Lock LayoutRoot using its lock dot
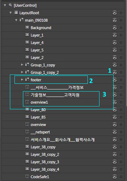 click(x=121, y=13)
